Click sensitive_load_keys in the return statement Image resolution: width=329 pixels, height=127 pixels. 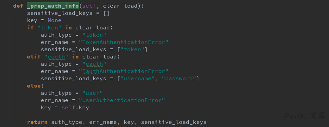(174, 122)
